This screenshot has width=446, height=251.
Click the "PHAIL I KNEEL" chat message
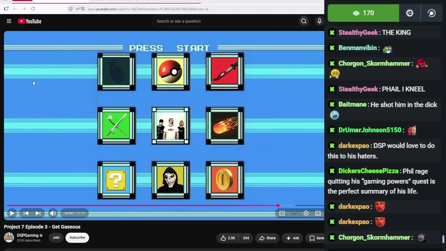click(403, 89)
